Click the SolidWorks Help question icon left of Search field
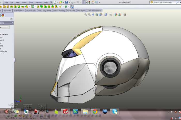The image size is (181, 120). 152,2
